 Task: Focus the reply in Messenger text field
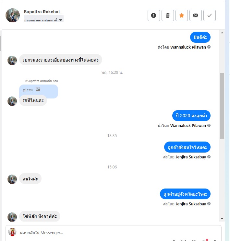[x=114, y=233]
